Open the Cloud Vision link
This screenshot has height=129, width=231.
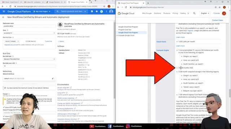(x=161, y=42)
